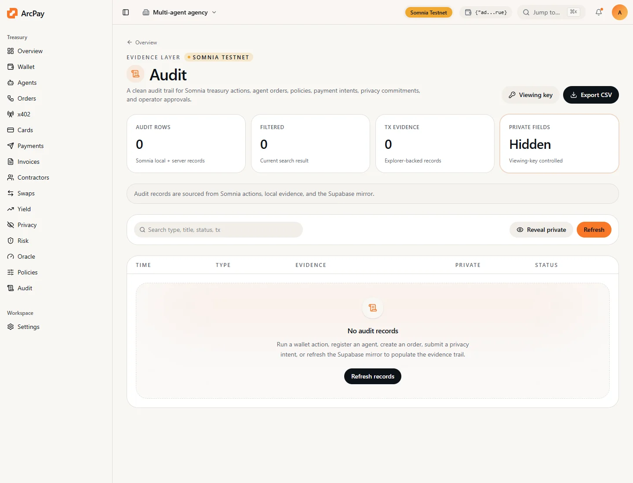This screenshot has height=483, width=633.
Task: Click the Settings gear icon
Action: click(11, 327)
